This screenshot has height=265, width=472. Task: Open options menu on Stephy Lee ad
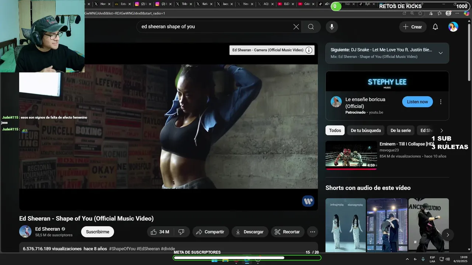(x=441, y=102)
